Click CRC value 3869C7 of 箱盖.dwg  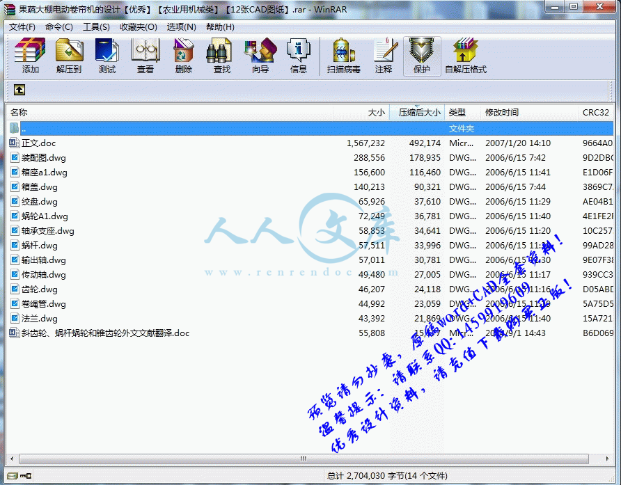[597, 187]
